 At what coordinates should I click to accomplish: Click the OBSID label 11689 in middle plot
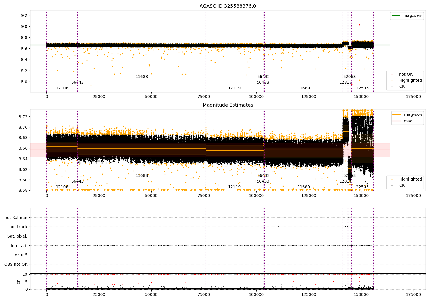tap(304, 187)
